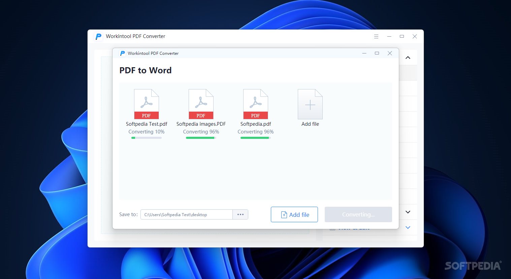Click the Save to path input field

[x=187, y=214]
